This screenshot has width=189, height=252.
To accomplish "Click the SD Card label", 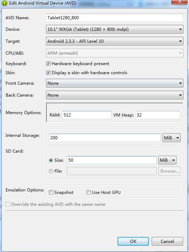I will (x=15, y=151).
